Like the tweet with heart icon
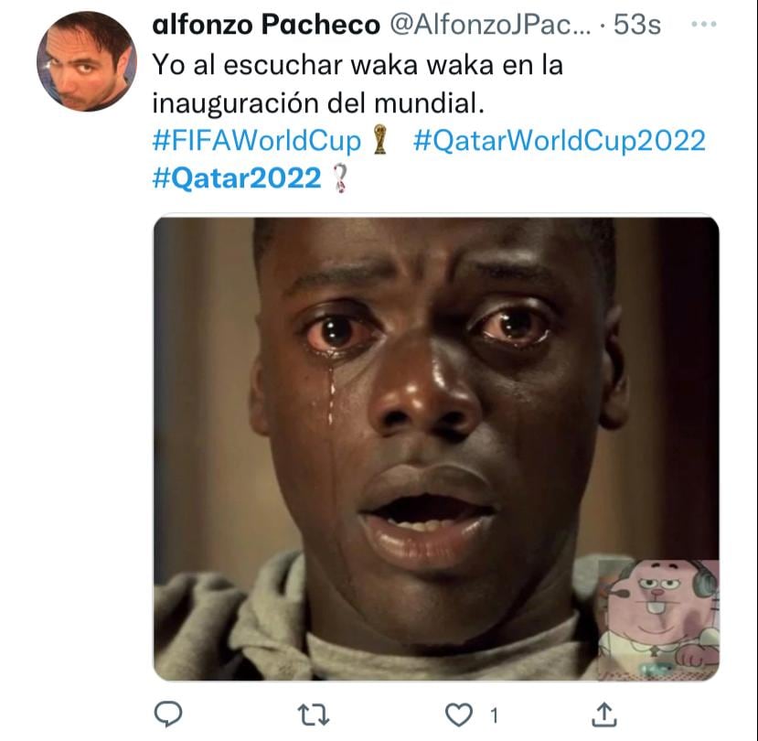The width and height of the screenshot is (758, 741). click(458, 714)
